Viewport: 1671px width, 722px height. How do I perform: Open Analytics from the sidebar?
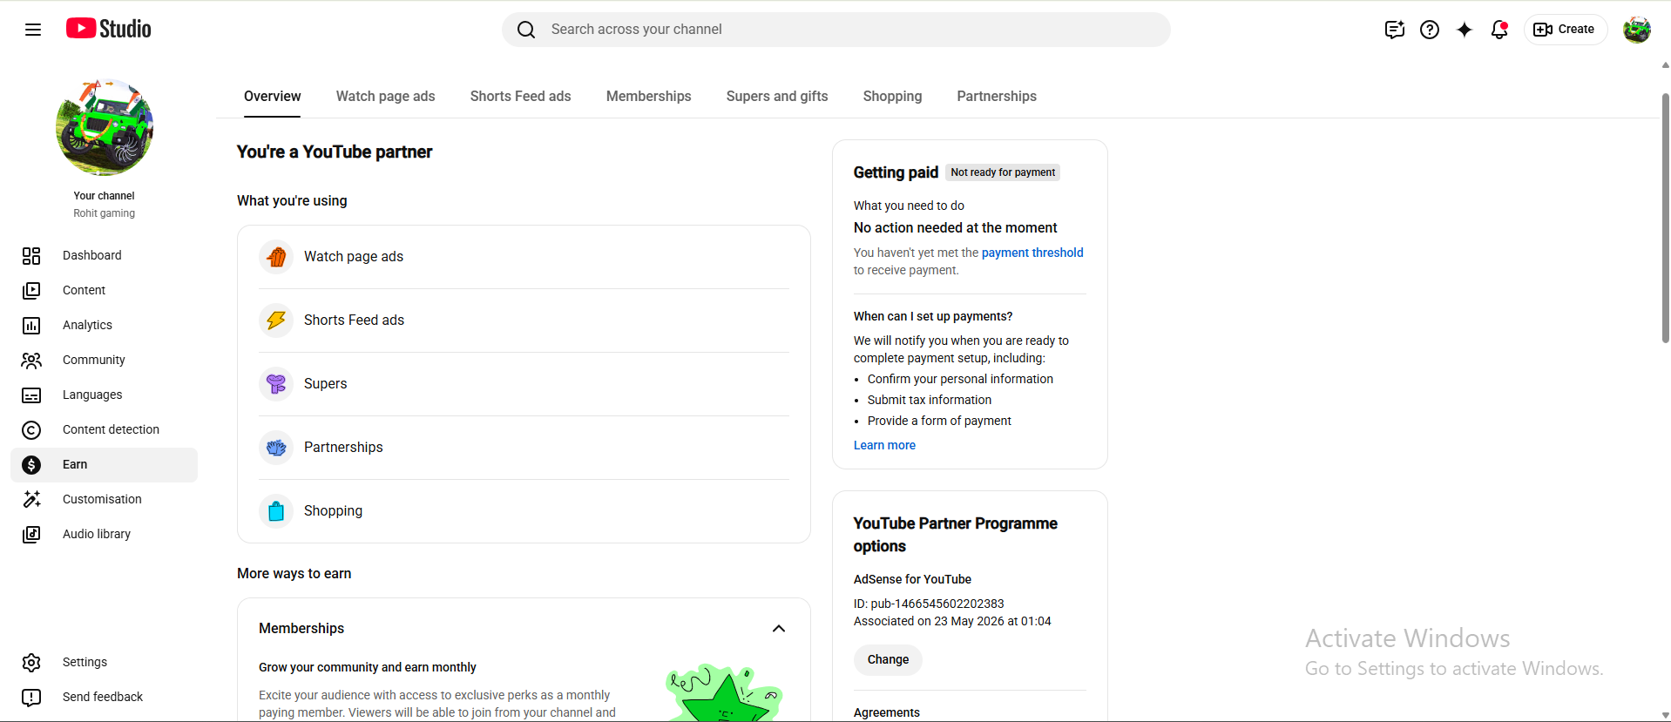104,325
